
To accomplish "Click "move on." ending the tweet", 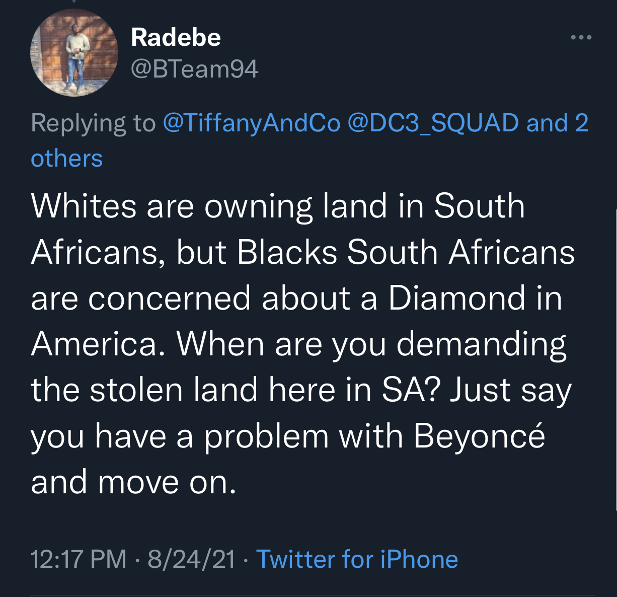I will [x=167, y=482].
